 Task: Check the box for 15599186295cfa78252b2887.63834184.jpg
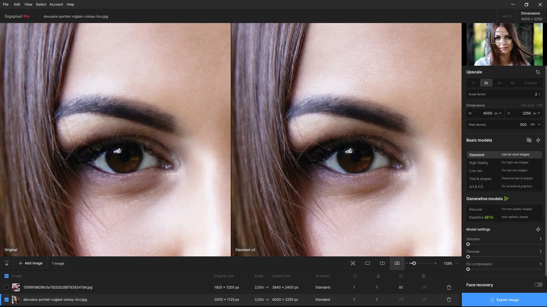[x=7, y=287]
